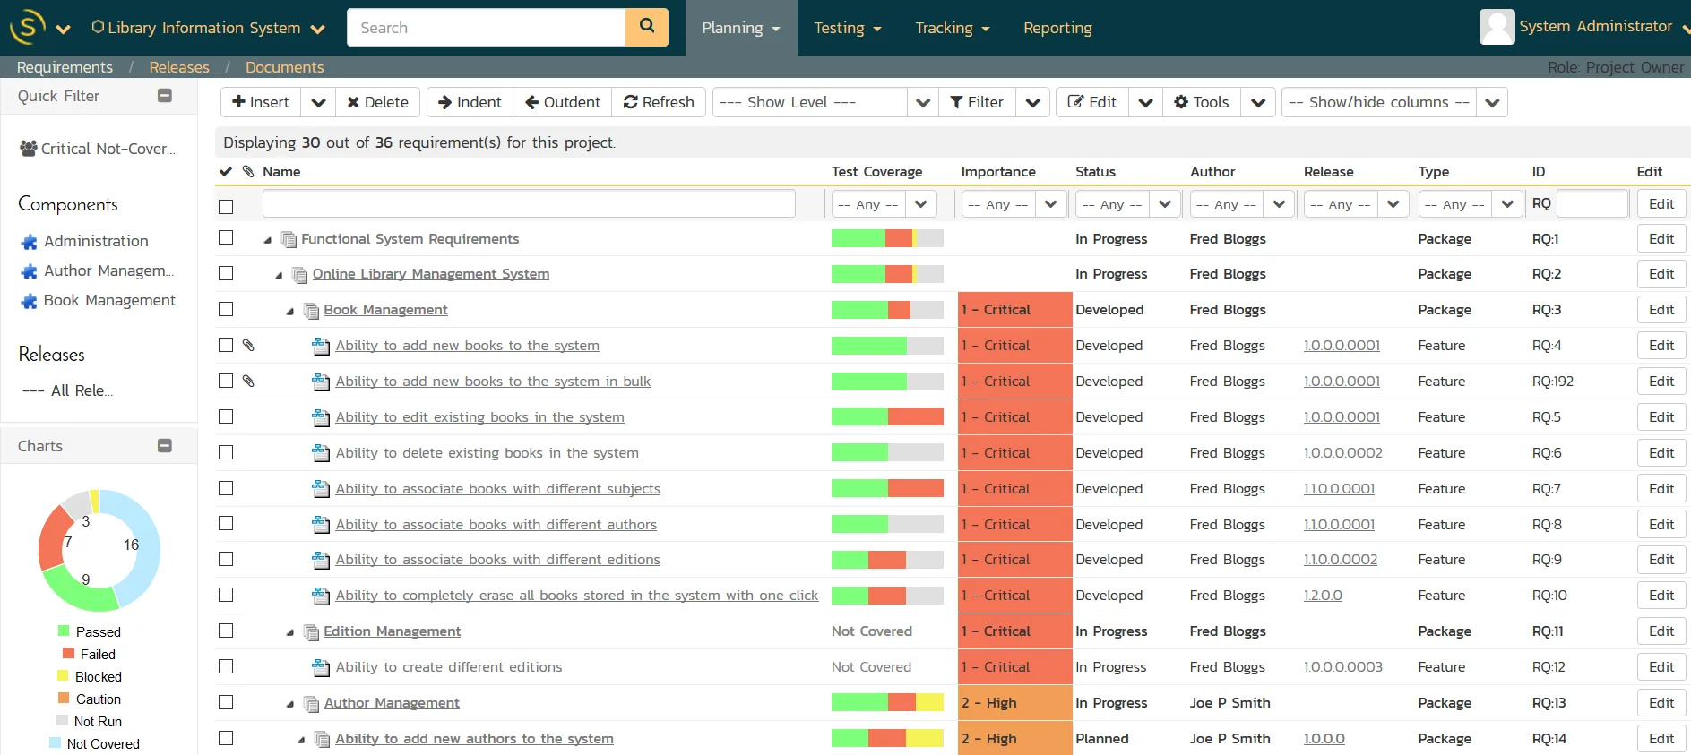This screenshot has height=755, width=1691.
Task: Click the Search input field
Action: [486, 28]
